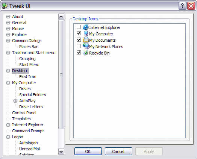
Task: Click the My Network Places globe icon
Action: 86,46
